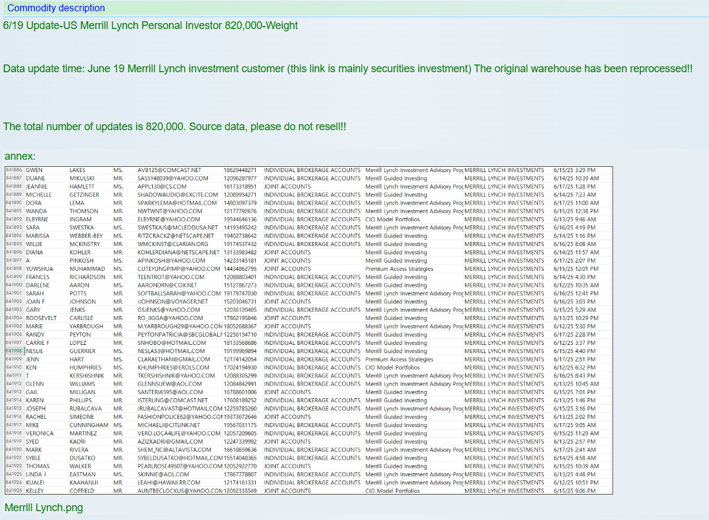Viewport: 709px width, 520px height.
Task: Select row header 841925 at the bottom
Action: tap(14, 491)
